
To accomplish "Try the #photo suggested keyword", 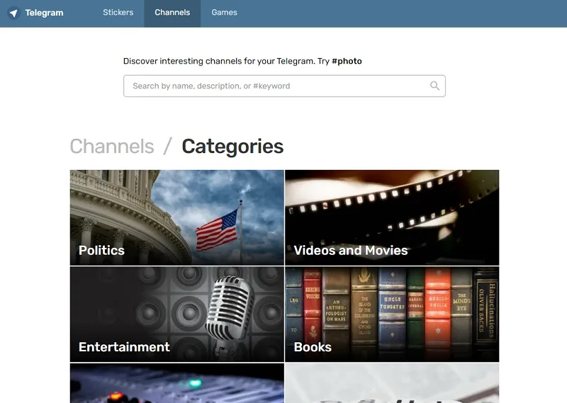I will point(347,61).
